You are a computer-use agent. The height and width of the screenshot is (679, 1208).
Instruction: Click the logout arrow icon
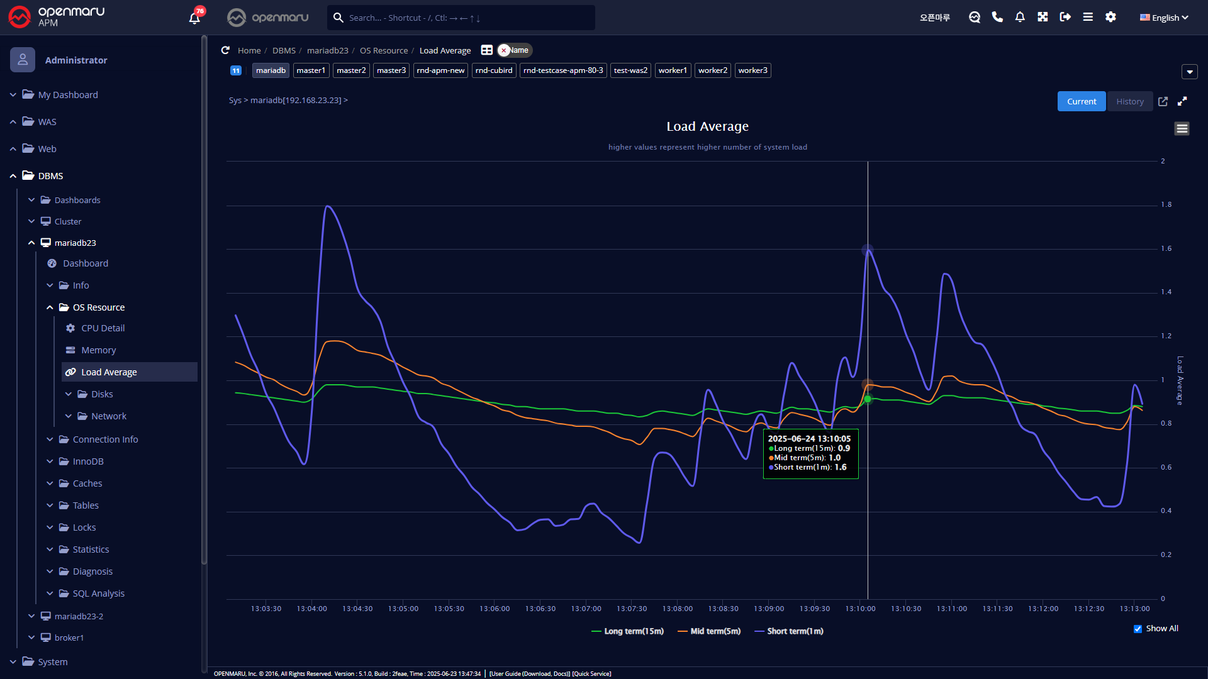click(1065, 17)
